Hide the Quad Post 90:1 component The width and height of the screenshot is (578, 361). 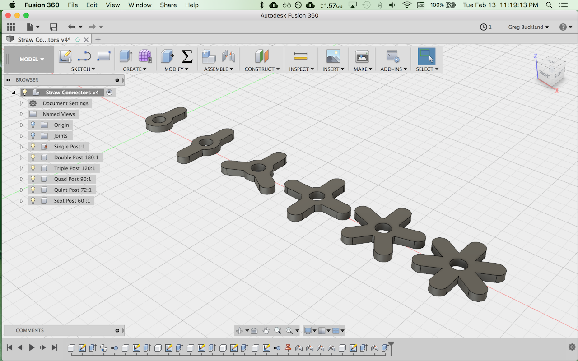coord(33,179)
